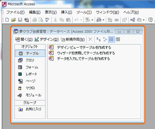Click the Paste clipboard icon

coord(68,20)
